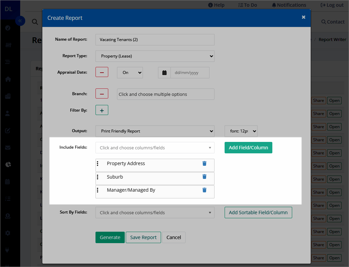Click the Generate button

(110, 237)
